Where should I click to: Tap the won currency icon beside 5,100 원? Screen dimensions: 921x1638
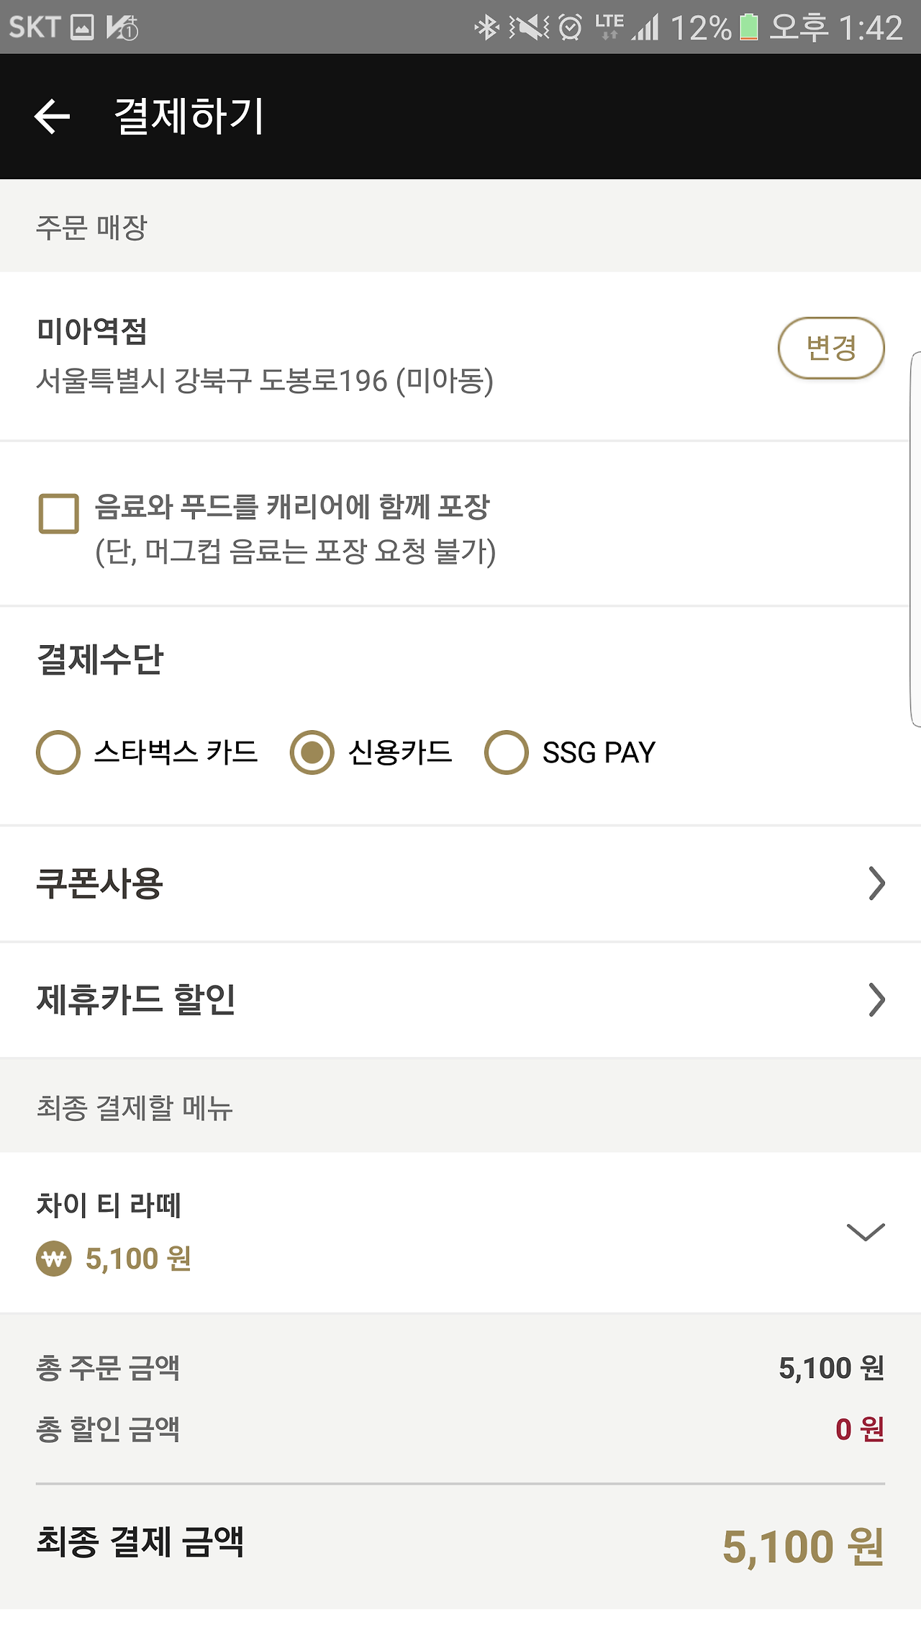tap(54, 1259)
